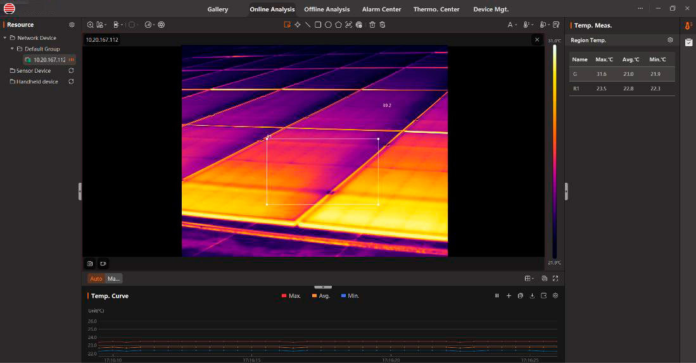
Task: Click the home logo icon
Action: tap(9, 8)
